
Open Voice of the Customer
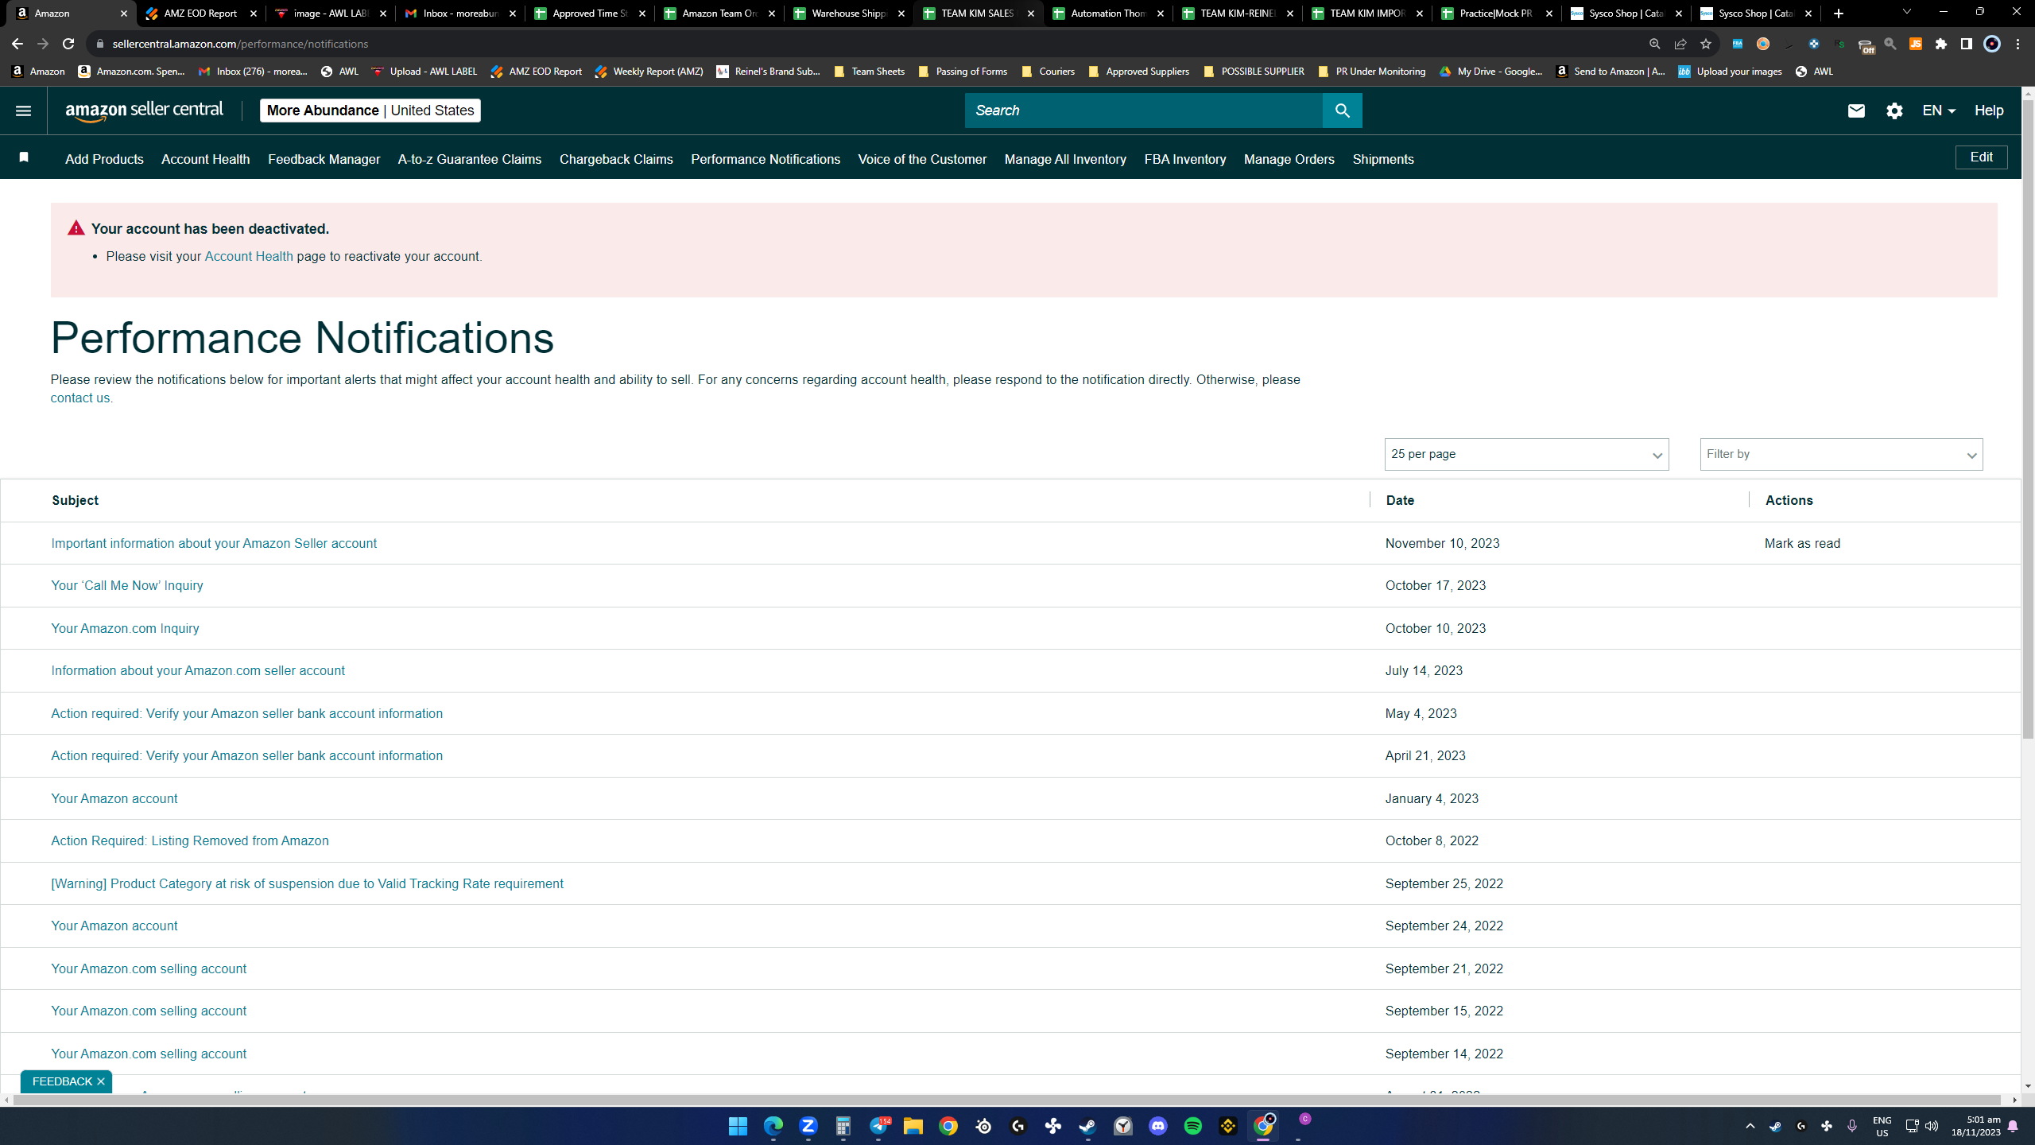[922, 159]
